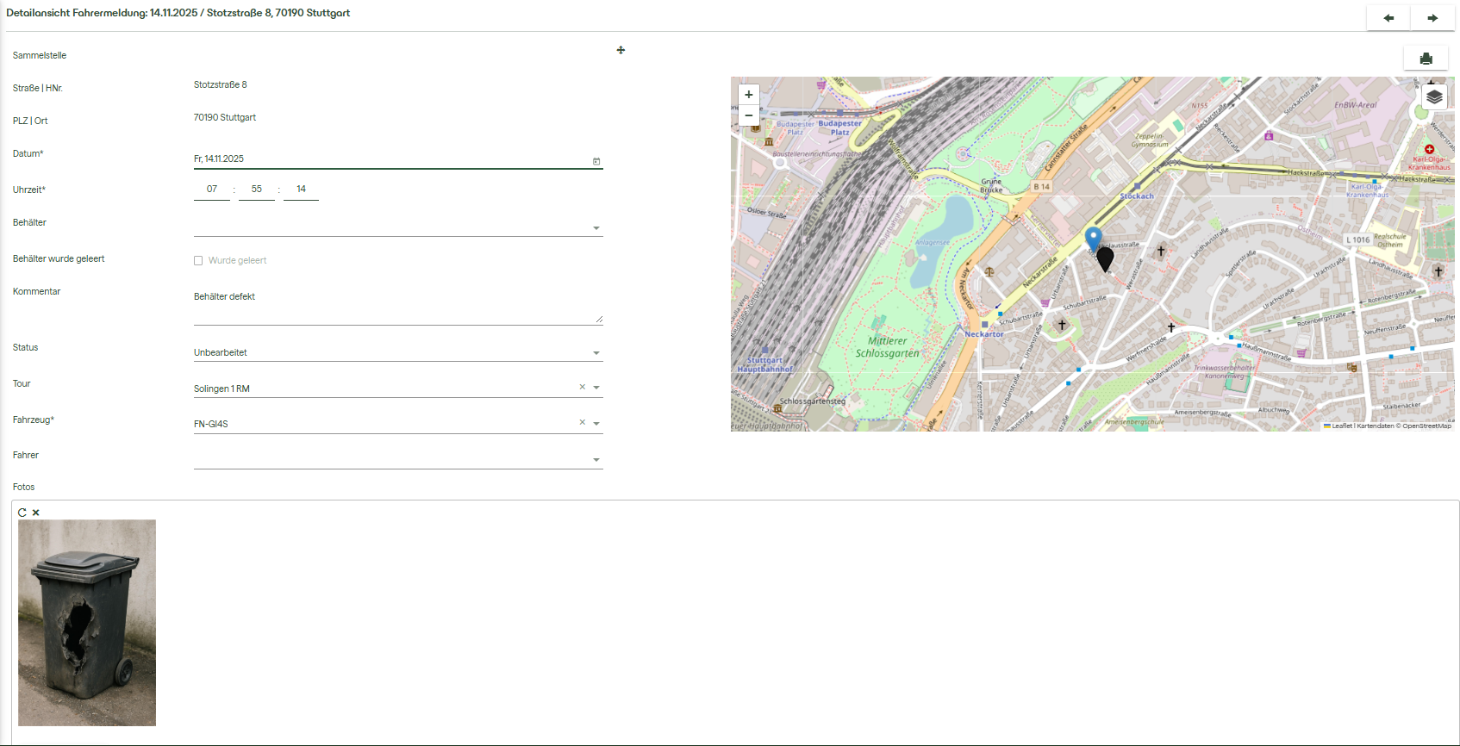Image resolution: width=1460 pixels, height=746 pixels.
Task: Open the date picker calendar icon
Action: [596, 161]
